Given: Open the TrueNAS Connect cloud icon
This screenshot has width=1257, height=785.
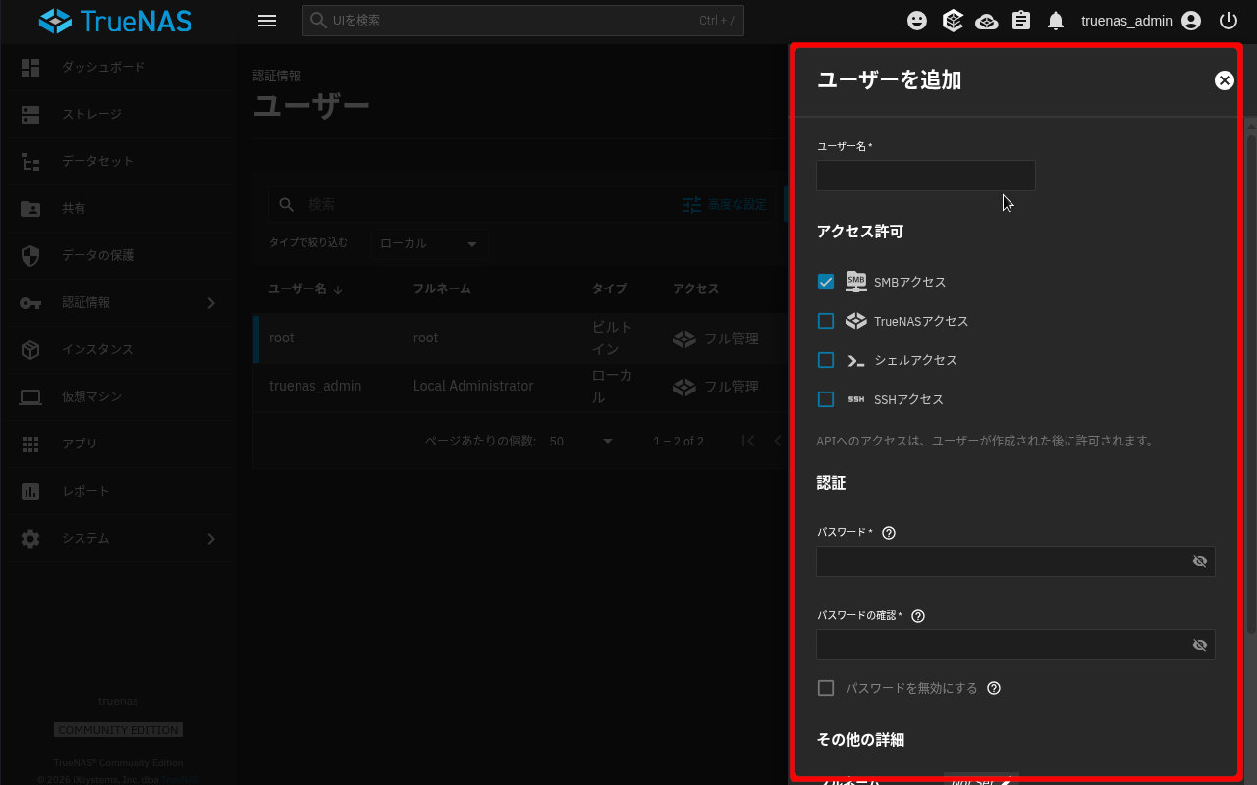Looking at the screenshot, I should click(x=987, y=21).
